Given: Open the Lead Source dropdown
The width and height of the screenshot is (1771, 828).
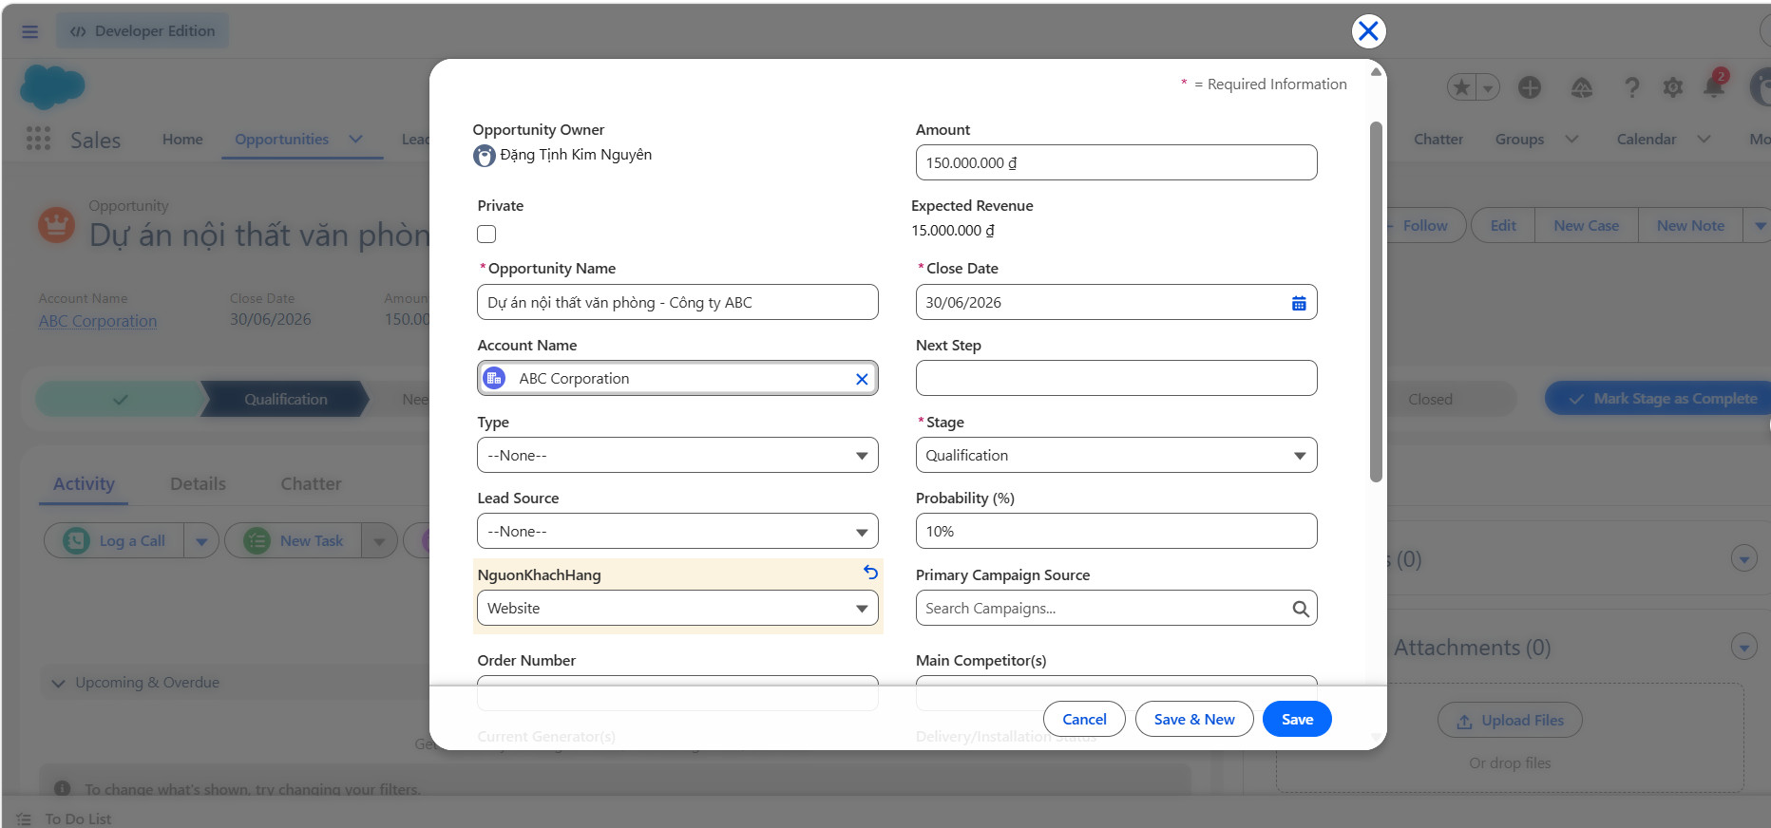Looking at the screenshot, I should point(677,531).
